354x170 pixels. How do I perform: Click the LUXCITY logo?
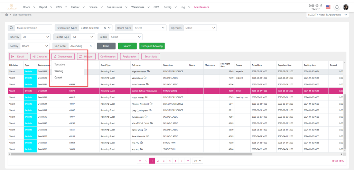click(11, 7)
